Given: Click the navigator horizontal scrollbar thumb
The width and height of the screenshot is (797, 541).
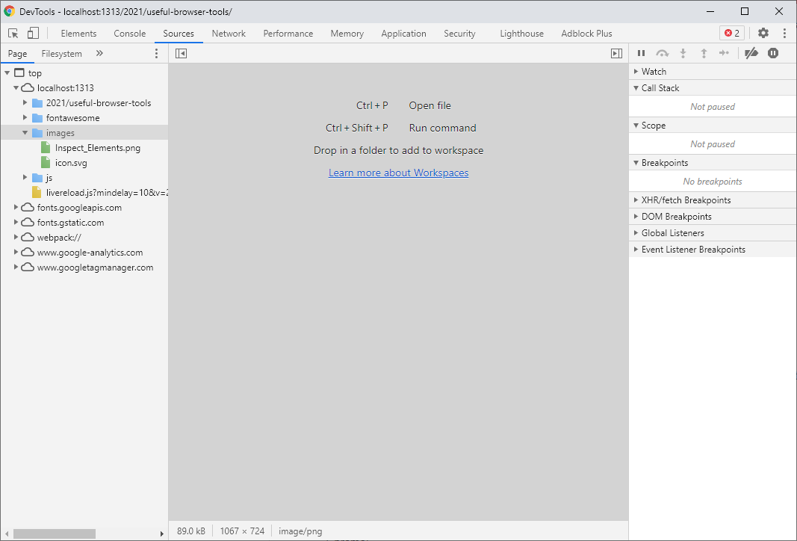Looking at the screenshot, I should pos(55,534).
